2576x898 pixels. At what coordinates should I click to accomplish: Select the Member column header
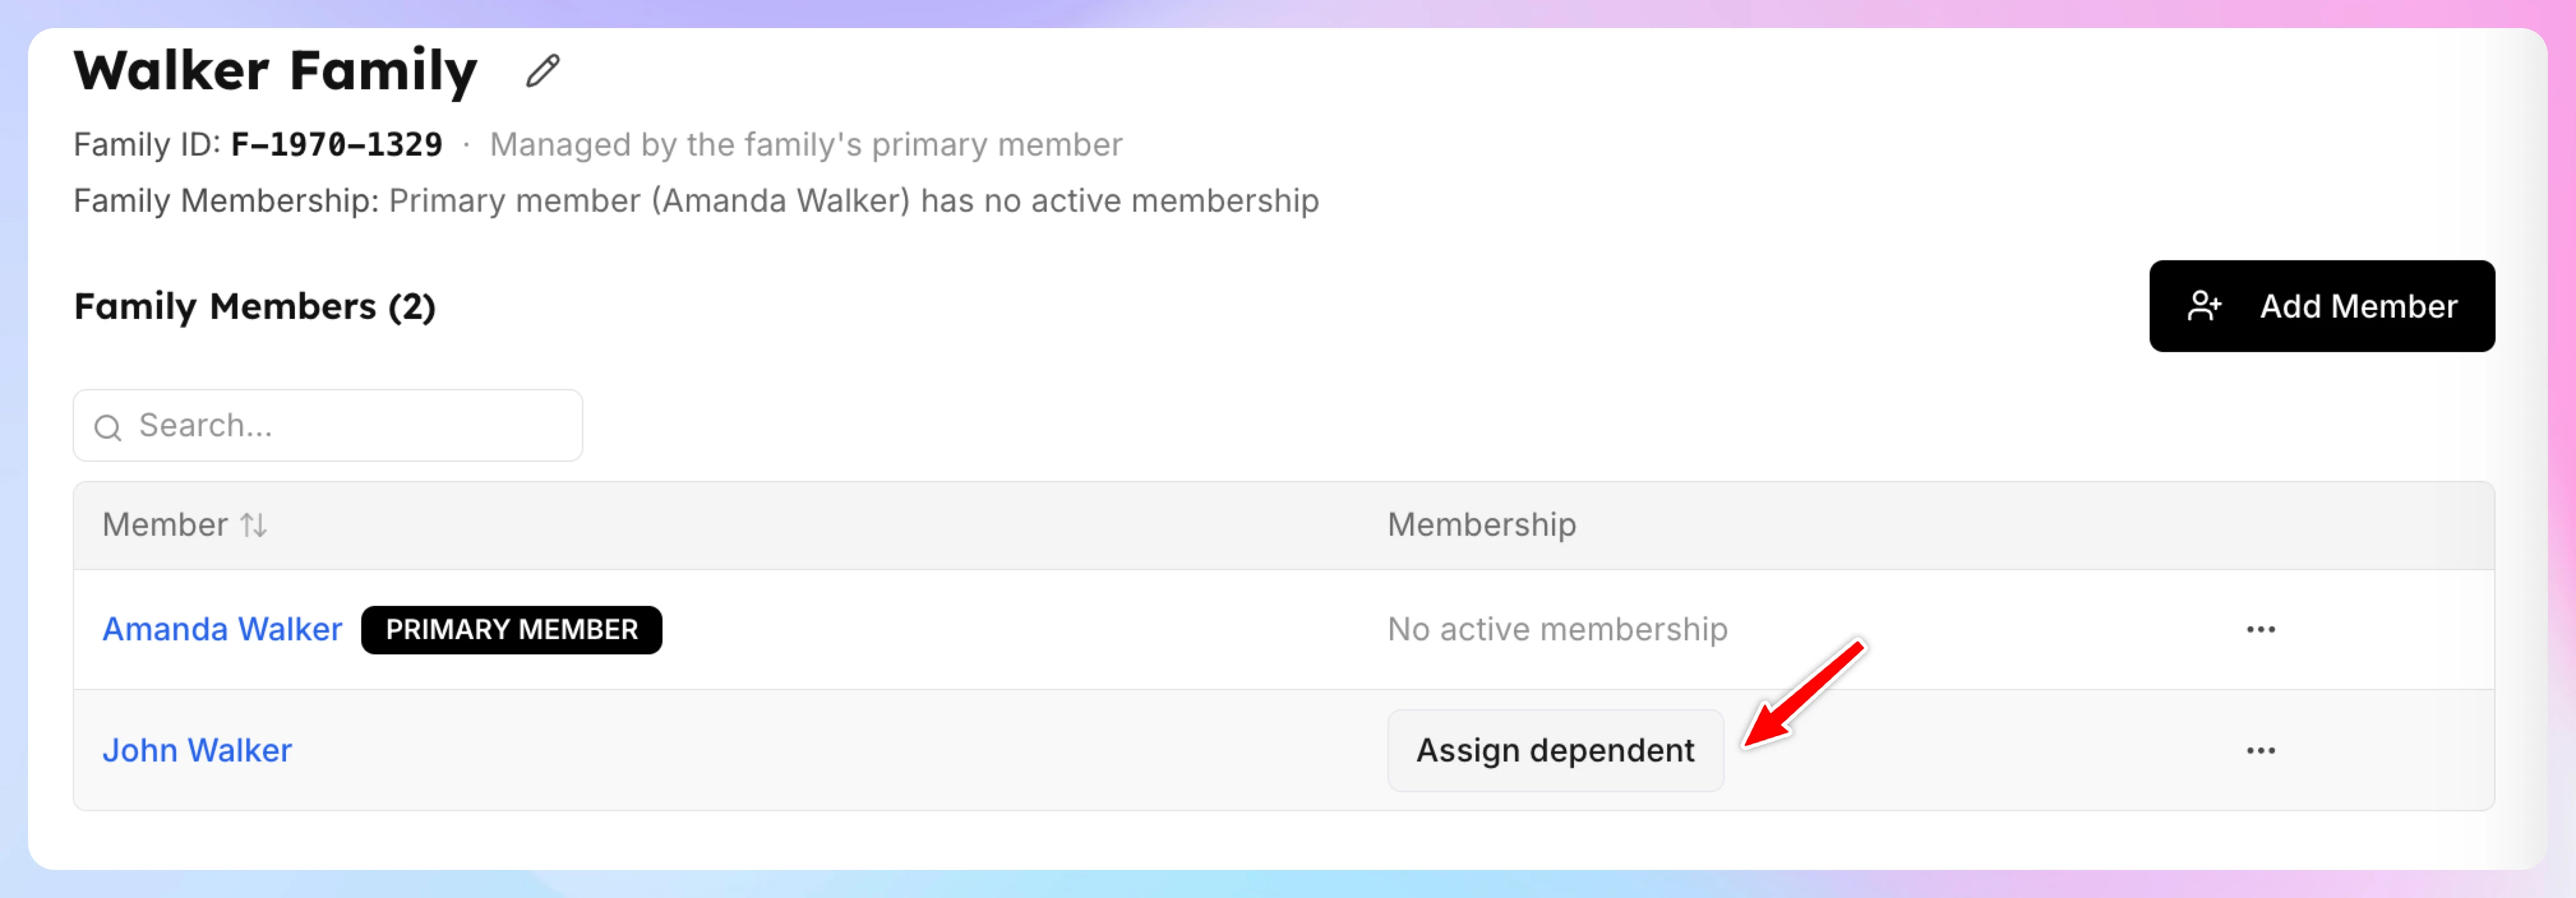[x=165, y=524]
